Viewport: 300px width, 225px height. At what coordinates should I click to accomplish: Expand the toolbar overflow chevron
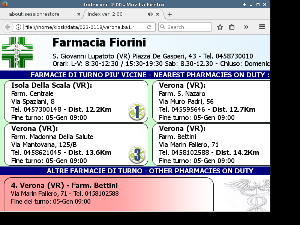pyautogui.click(x=246, y=27)
